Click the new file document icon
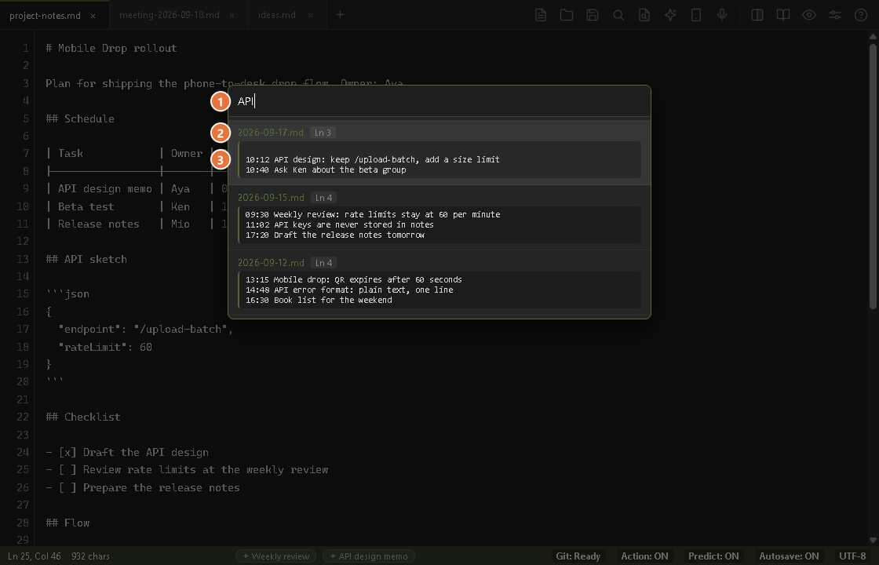Screen dimensions: 879x565 541,15
